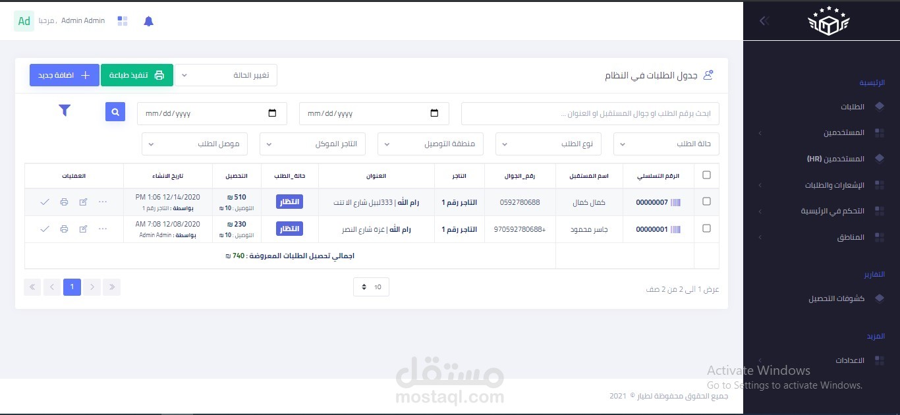
Task: Click انتظار status badge for order 00000001
Action: tap(289, 229)
